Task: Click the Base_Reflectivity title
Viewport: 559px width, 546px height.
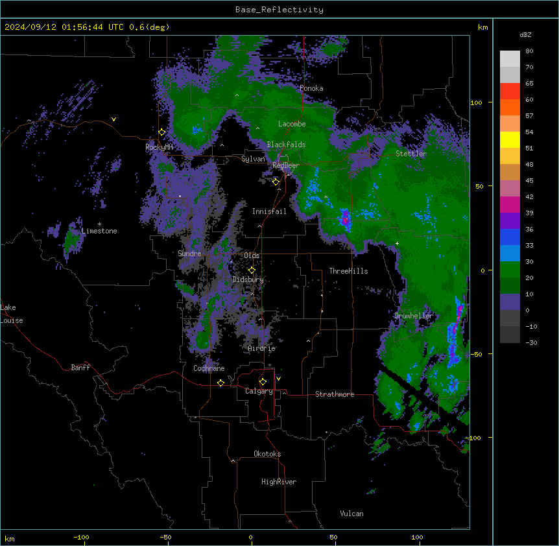Action: 279,10
